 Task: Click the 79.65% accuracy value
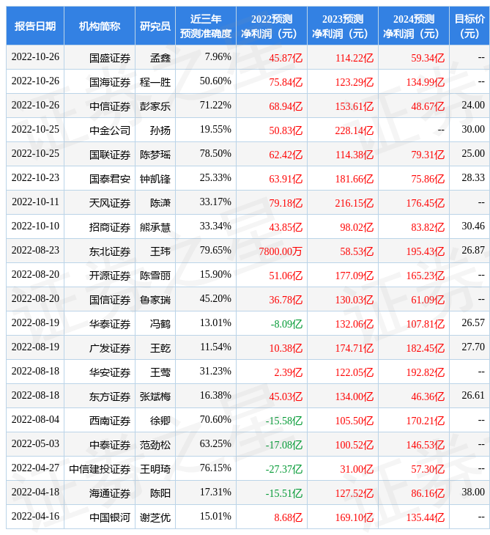click(x=215, y=250)
